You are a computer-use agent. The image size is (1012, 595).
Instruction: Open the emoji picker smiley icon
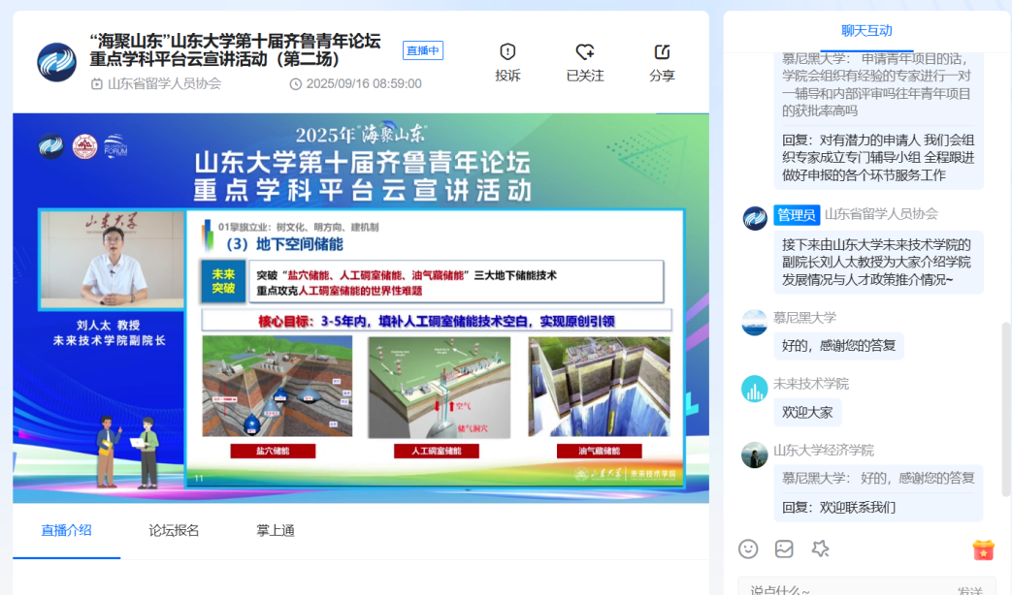[x=748, y=548]
